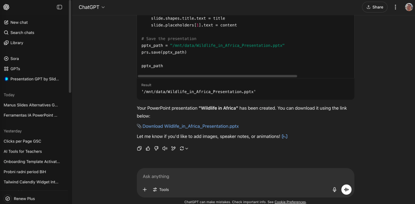Click the edit in canvas icon
The image size is (415, 204).
coord(173,149)
